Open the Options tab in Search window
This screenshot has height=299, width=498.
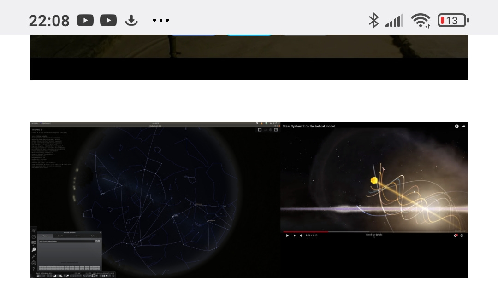tap(94, 236)
